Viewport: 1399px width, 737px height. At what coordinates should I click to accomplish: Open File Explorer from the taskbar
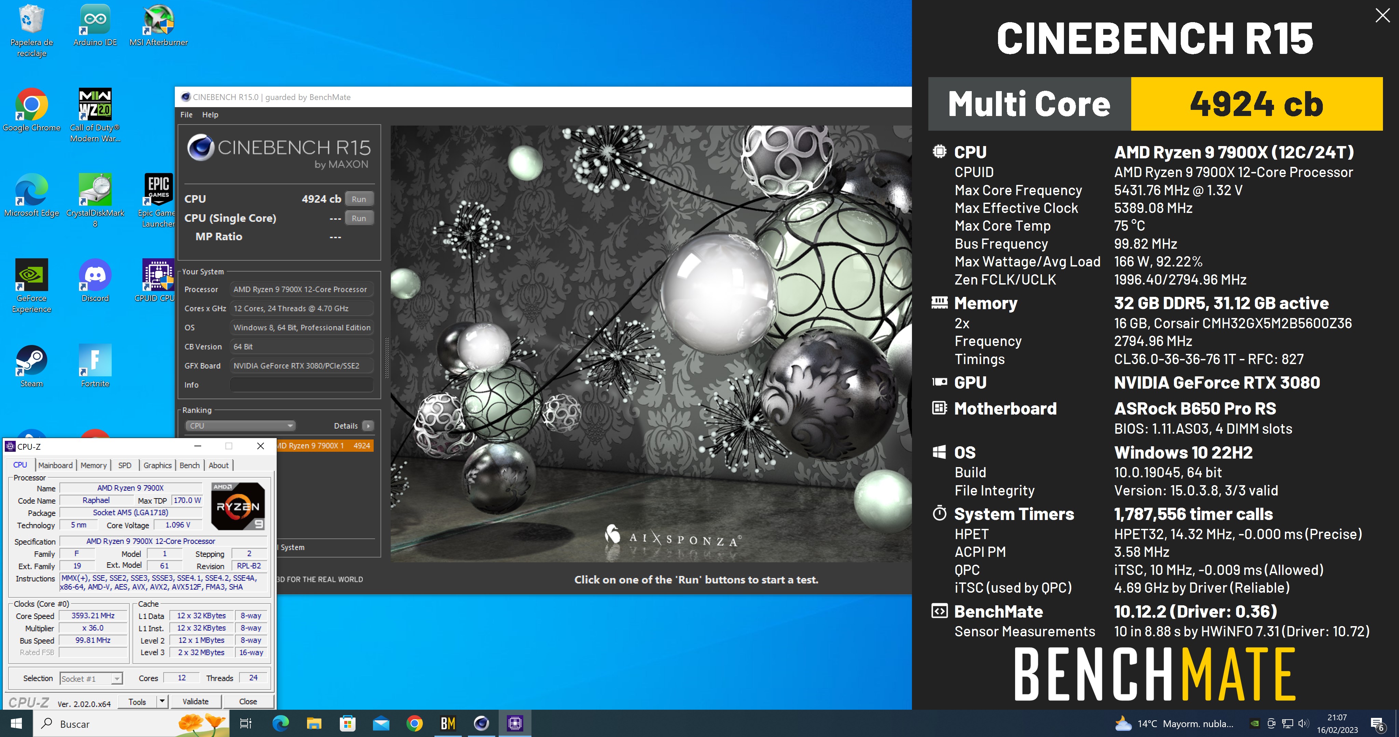click(x=314, y=723)
